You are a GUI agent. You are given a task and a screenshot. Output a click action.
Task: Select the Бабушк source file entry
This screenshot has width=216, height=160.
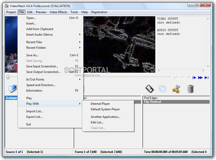click(11, 98)
